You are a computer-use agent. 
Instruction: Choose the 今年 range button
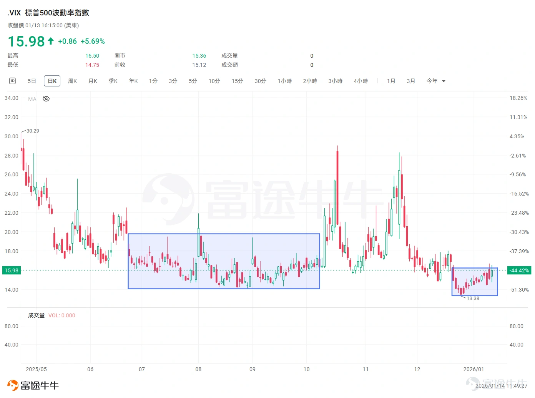432,81
